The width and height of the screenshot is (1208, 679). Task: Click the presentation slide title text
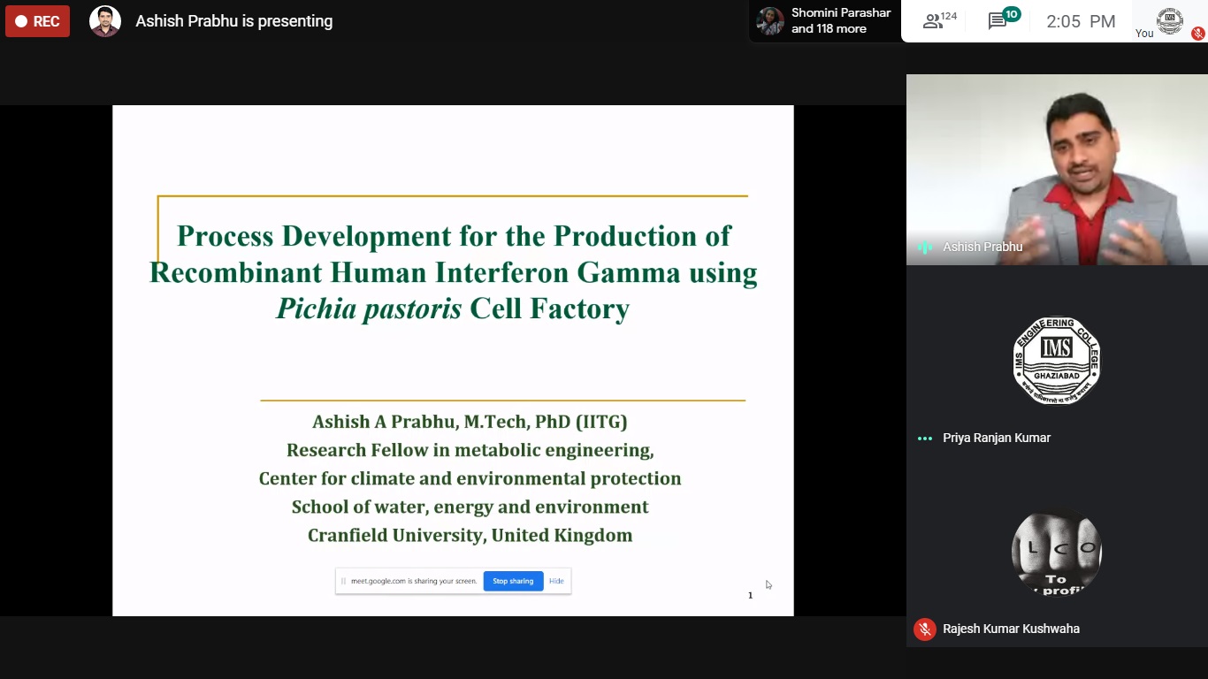point(453,271)
